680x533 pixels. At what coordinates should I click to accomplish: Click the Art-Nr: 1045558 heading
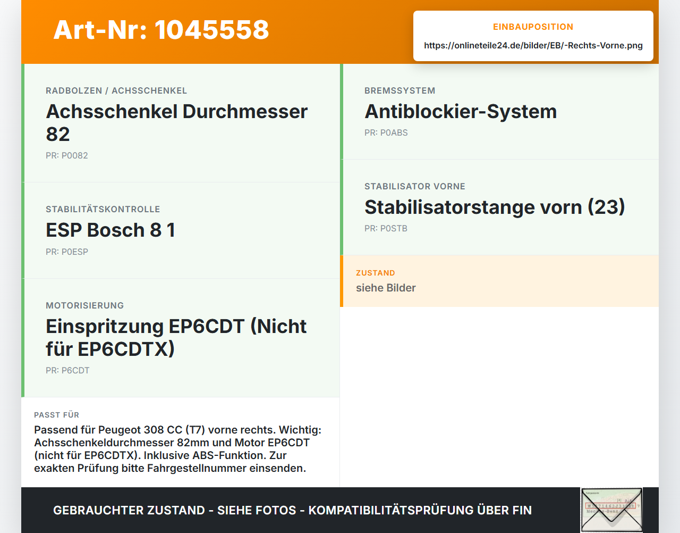(161, 30)
